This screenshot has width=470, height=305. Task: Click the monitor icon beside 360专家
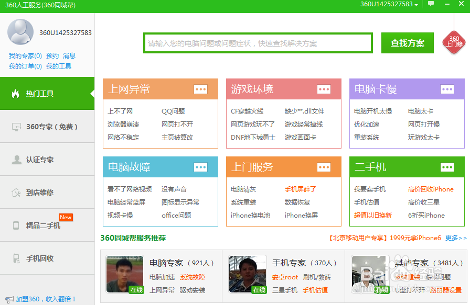coord(16,127)
